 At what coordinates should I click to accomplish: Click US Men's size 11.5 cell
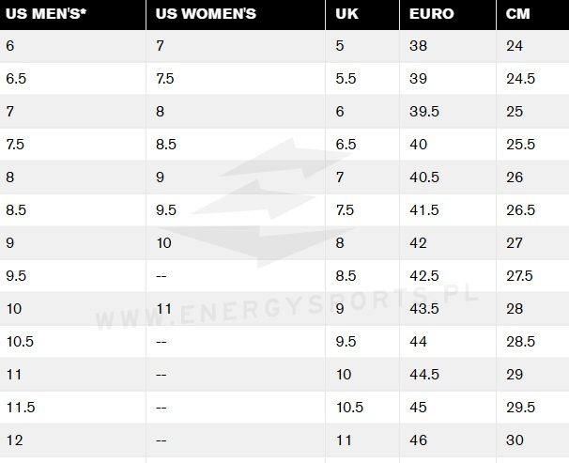coord(21,408)
